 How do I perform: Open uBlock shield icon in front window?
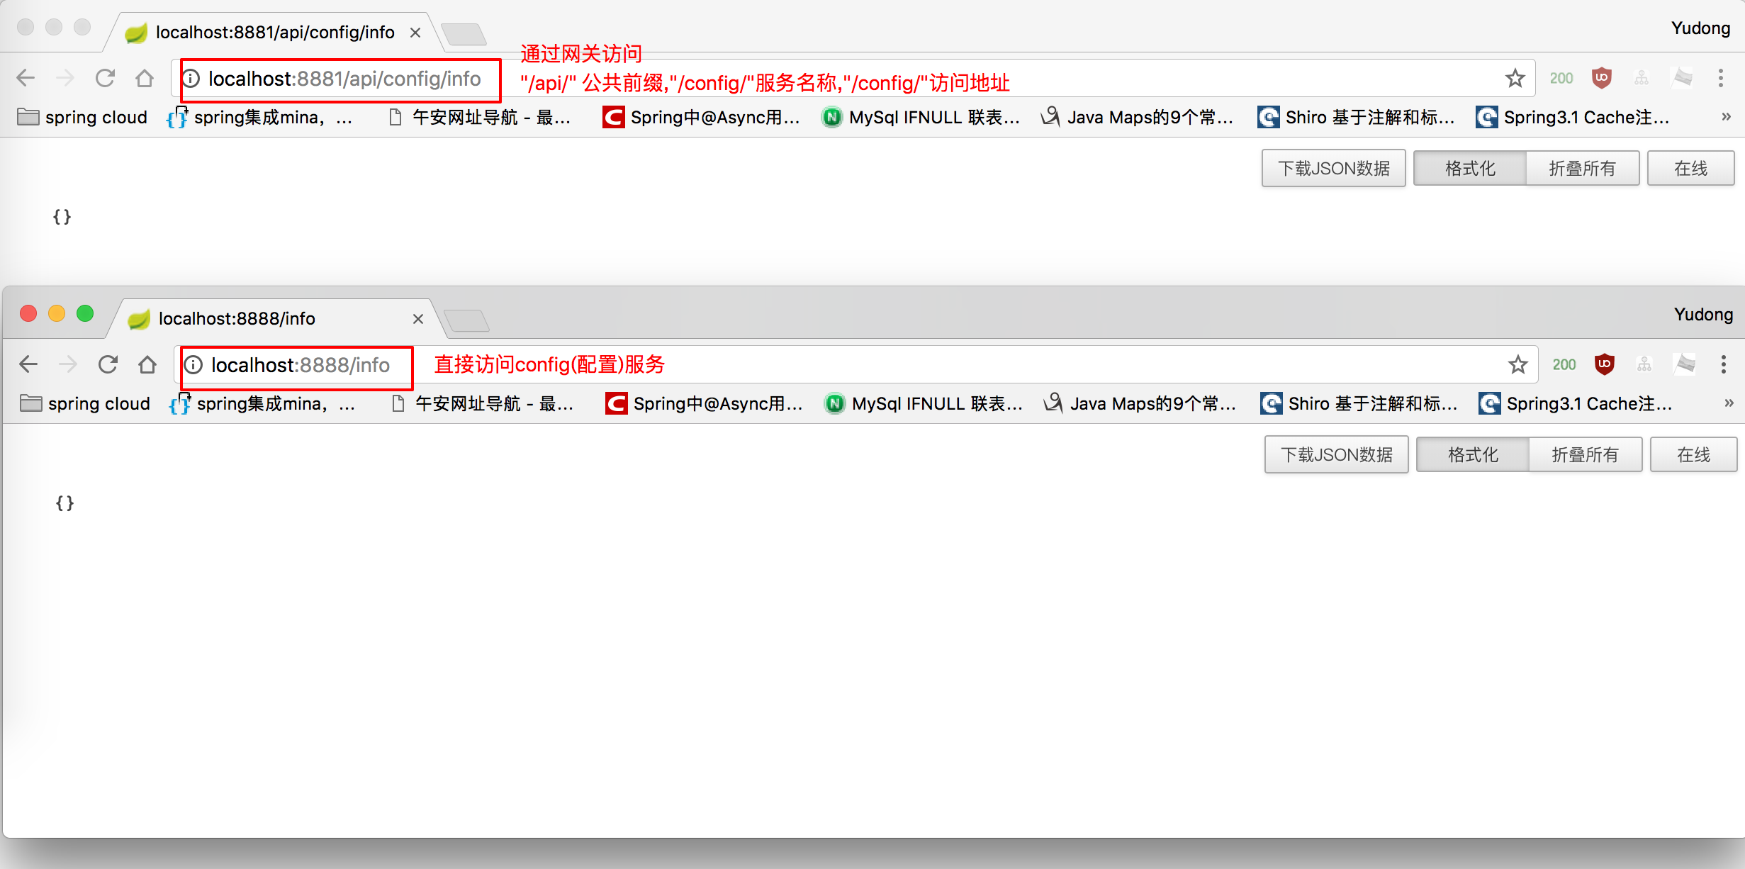coord(1605,364)
